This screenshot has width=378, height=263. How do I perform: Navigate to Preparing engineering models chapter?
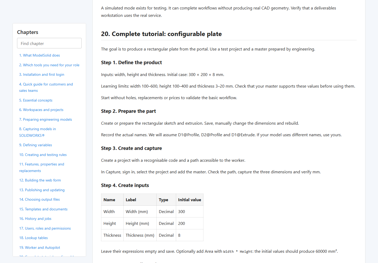(45, 119)
